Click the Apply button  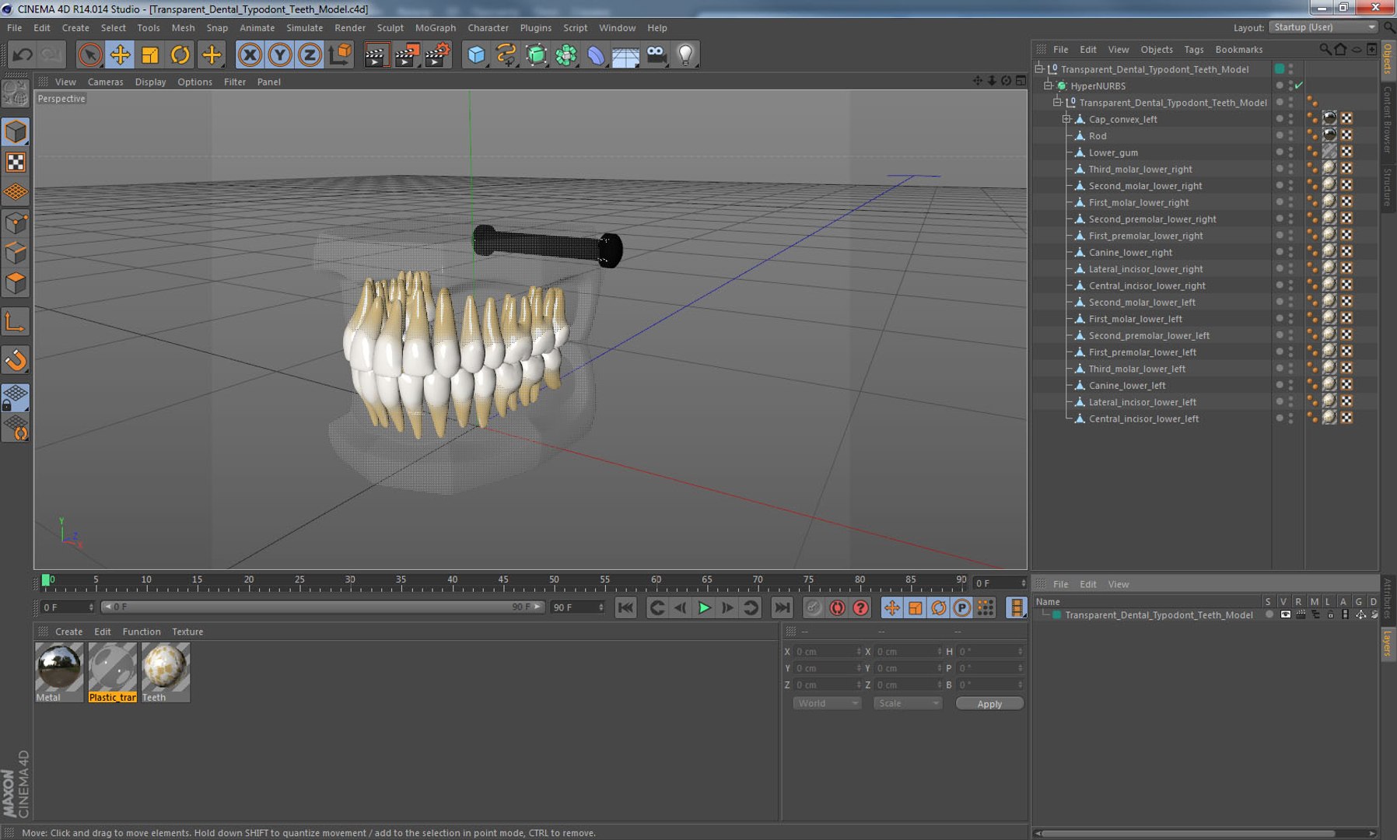click(989, 703)
